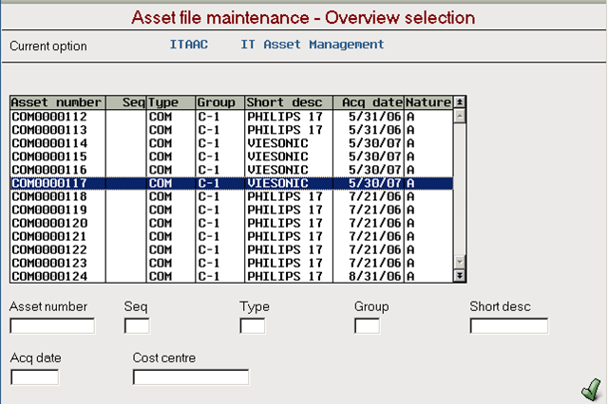This screenshot has width=608, height=404.
Task: Click the Seq column header
Action: [126, 102]
